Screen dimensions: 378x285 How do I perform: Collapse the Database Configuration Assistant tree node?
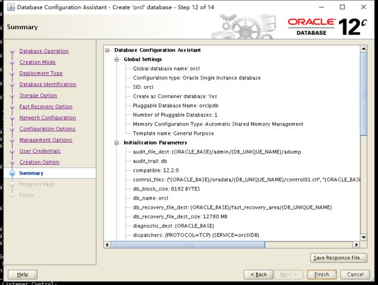click(x=107, y=50)
